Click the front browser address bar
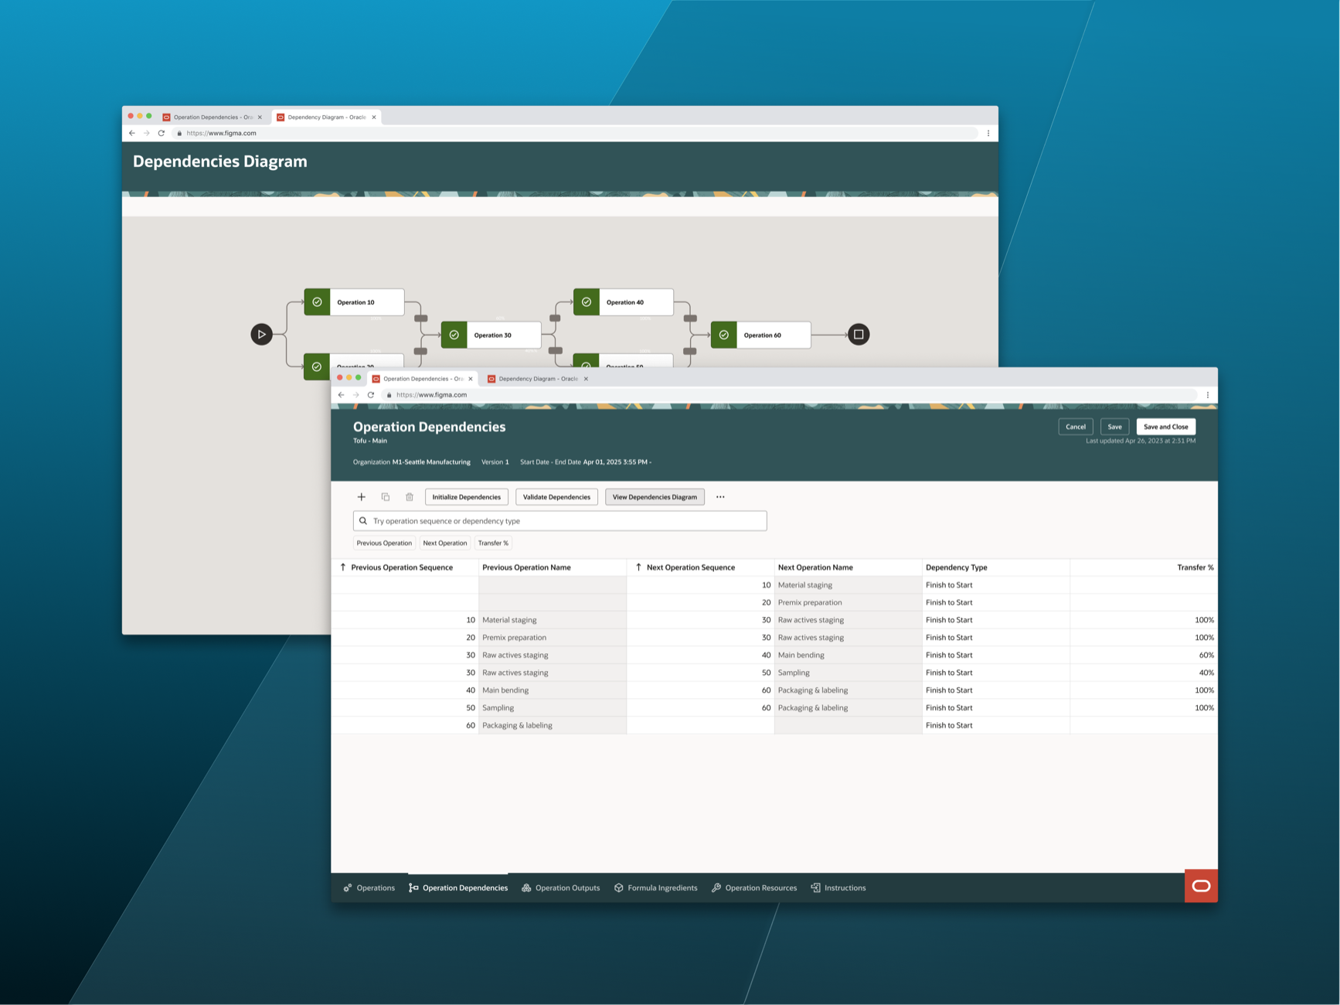This screenshot has width=1340, height=1005. pyautogui.click(x=788, y=395)
